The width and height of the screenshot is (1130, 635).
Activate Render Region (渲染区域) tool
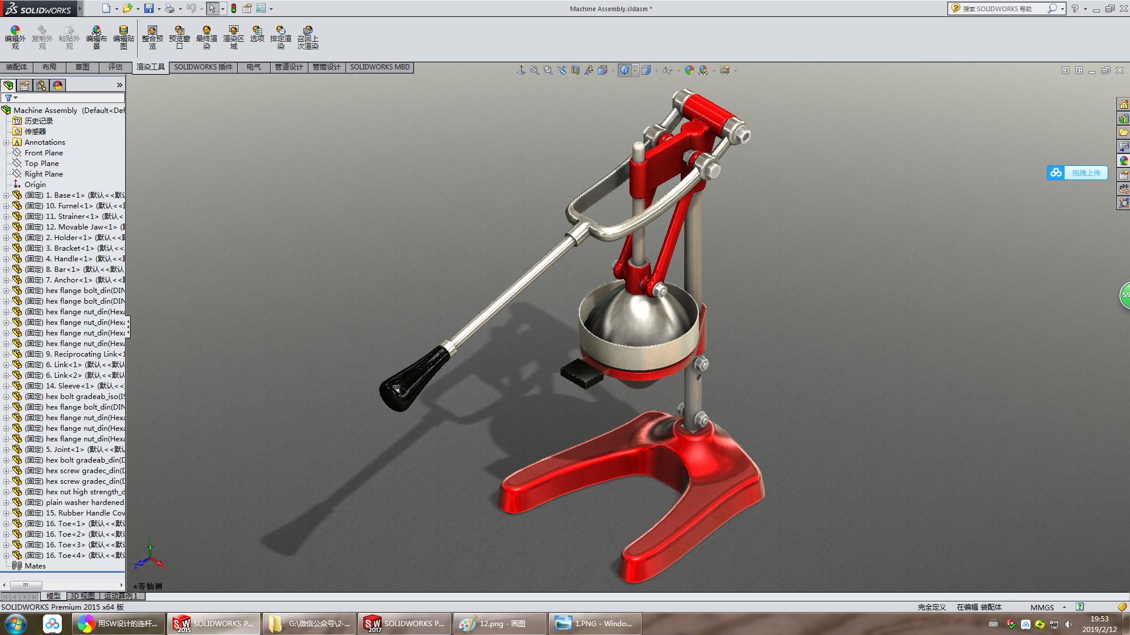click(x=234, y=35)
